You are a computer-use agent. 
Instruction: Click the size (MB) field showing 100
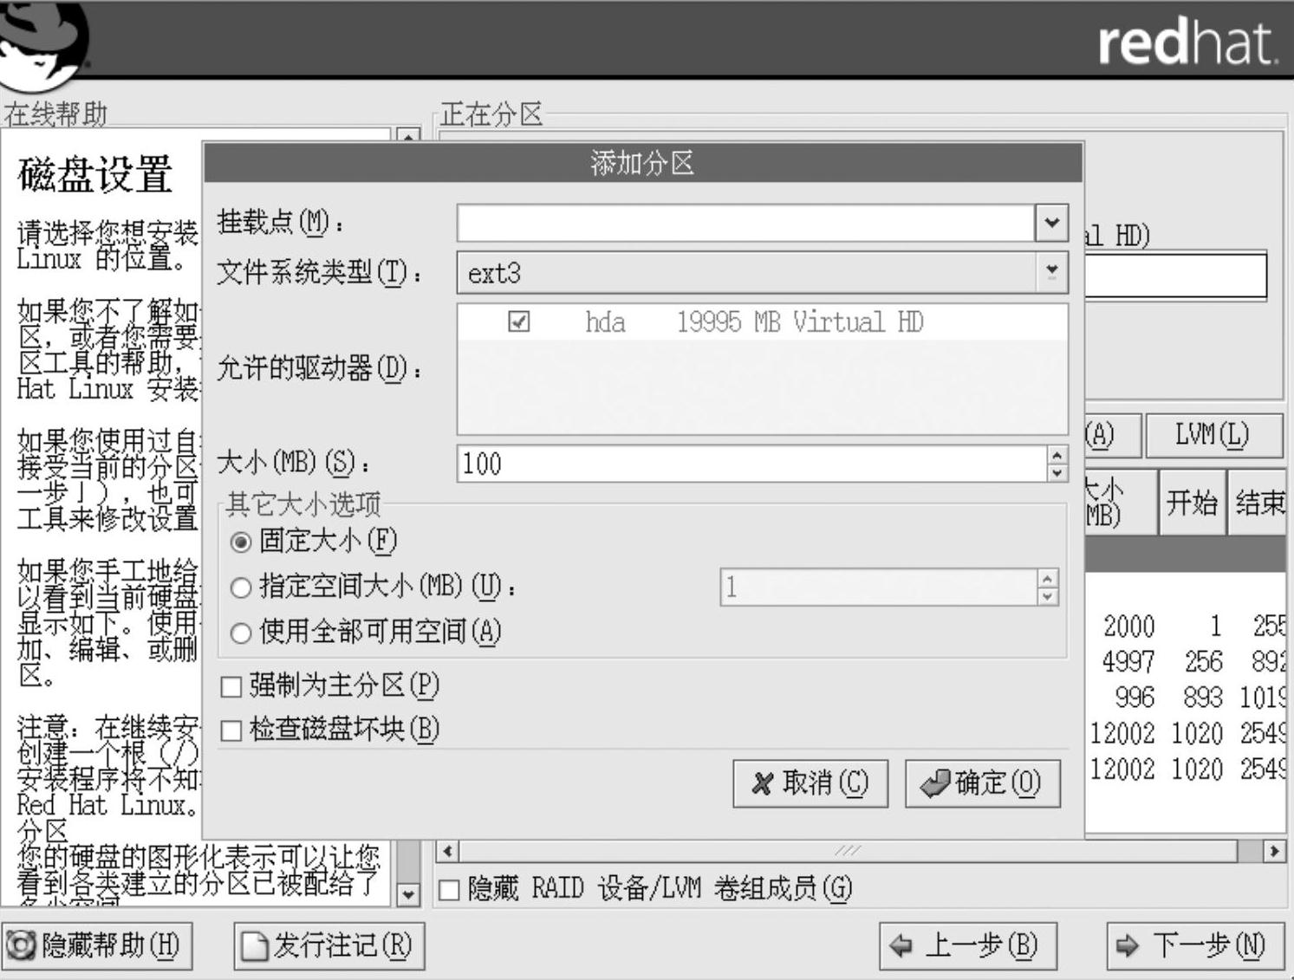coord(752,464)
